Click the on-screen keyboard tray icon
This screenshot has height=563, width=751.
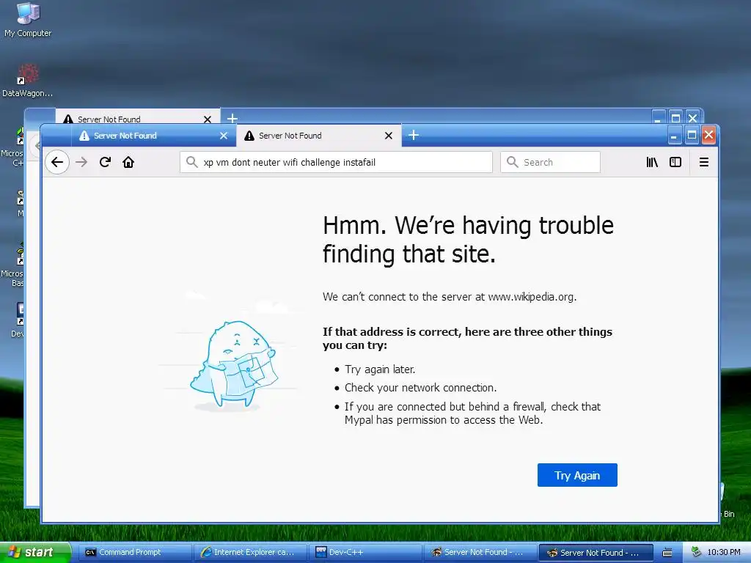pos(667,553)
